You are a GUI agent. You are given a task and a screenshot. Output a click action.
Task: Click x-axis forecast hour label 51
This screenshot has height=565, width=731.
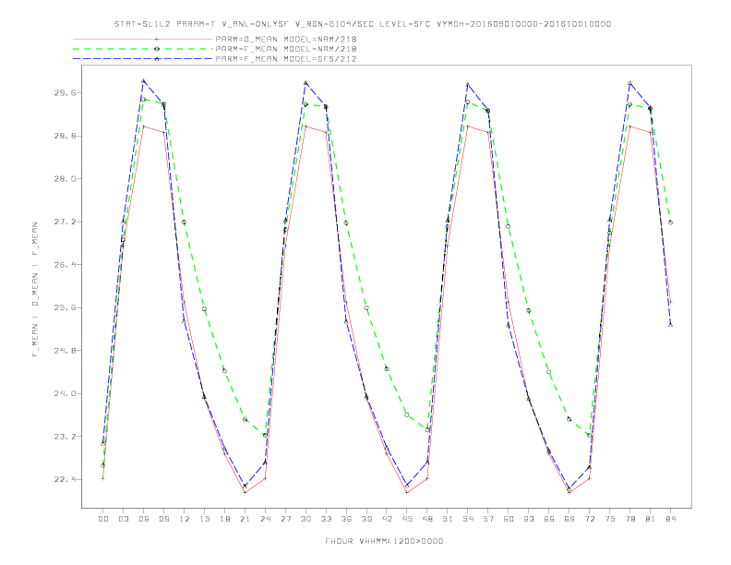point(448,519)
